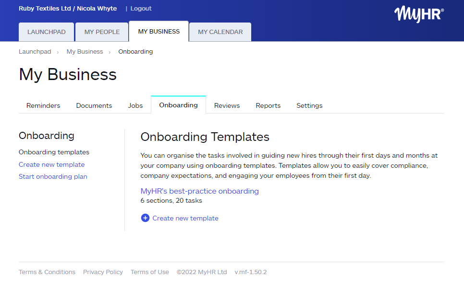Click the Onboarding Templates heading
This screenshot has height=289, width=464.
coord(205,137)
